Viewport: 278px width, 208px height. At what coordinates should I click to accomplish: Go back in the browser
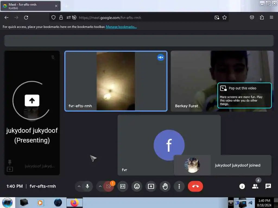(x=7, y=18)
